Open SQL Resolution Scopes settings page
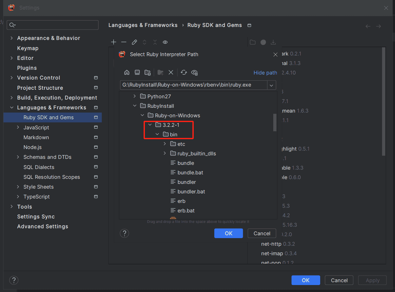The width and height of the screenshot is (395, 292). click(52, 177)
